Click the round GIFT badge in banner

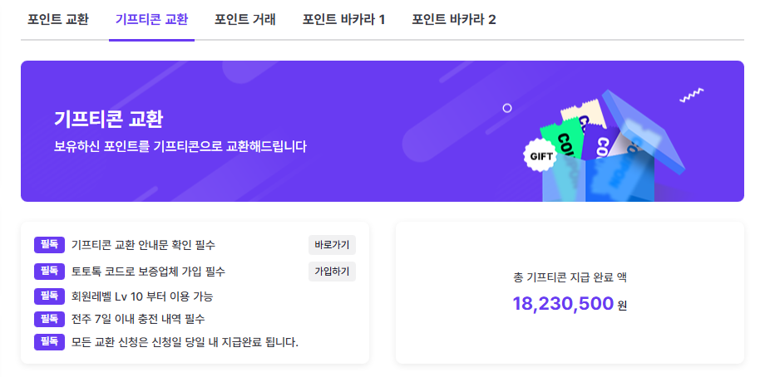point(539,154)
